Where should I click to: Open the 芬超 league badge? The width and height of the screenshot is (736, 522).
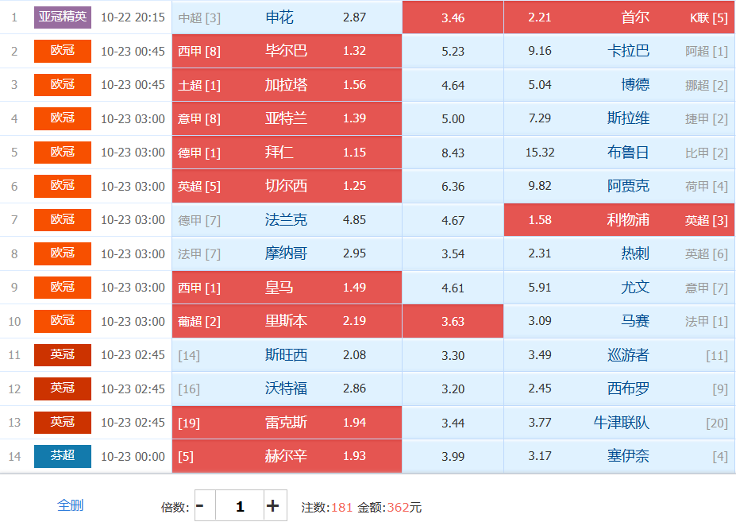63,456
